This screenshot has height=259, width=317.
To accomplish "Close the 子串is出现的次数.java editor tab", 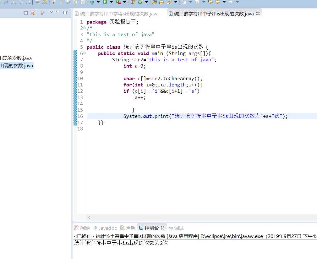I will point(258,14).
